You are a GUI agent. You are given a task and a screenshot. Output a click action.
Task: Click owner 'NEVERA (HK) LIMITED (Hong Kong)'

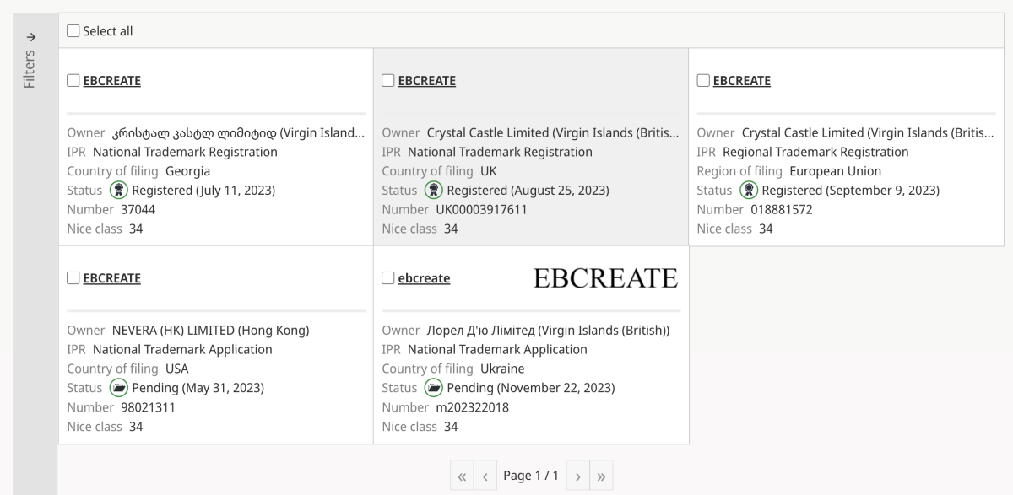(211, 331)
